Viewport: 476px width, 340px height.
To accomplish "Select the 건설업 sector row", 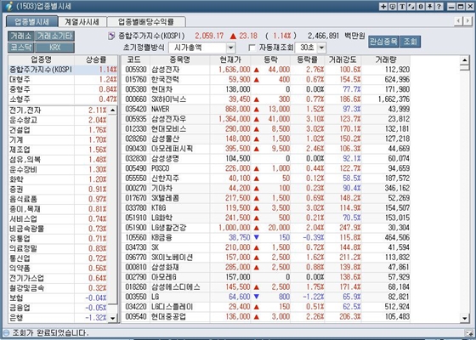I will pyautogui.click(x=58, y=130).
